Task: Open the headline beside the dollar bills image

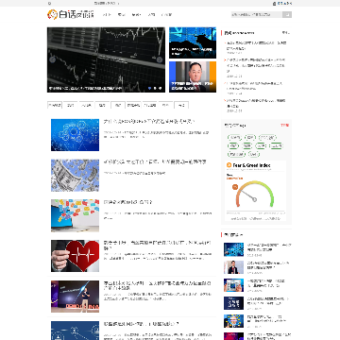Action: point(155,161)
